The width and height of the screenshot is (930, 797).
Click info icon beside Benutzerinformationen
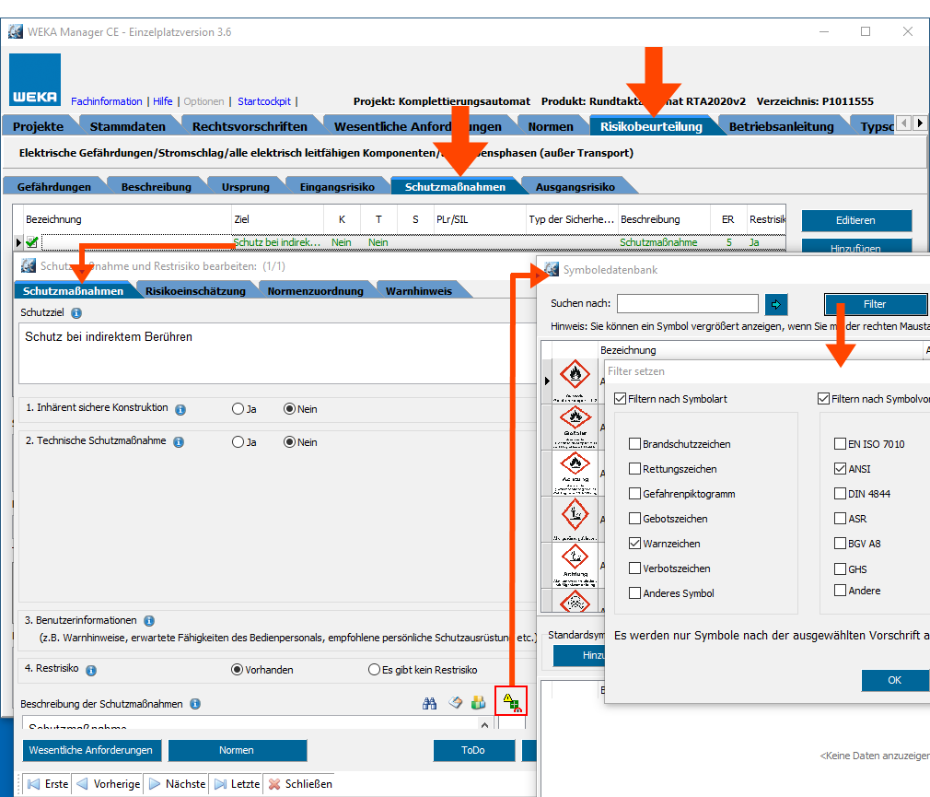coord(149,621)
